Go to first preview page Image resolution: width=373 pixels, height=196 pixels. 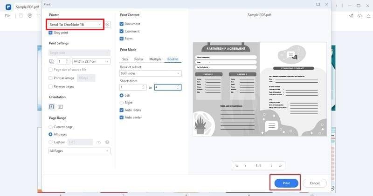pos(237,166)
